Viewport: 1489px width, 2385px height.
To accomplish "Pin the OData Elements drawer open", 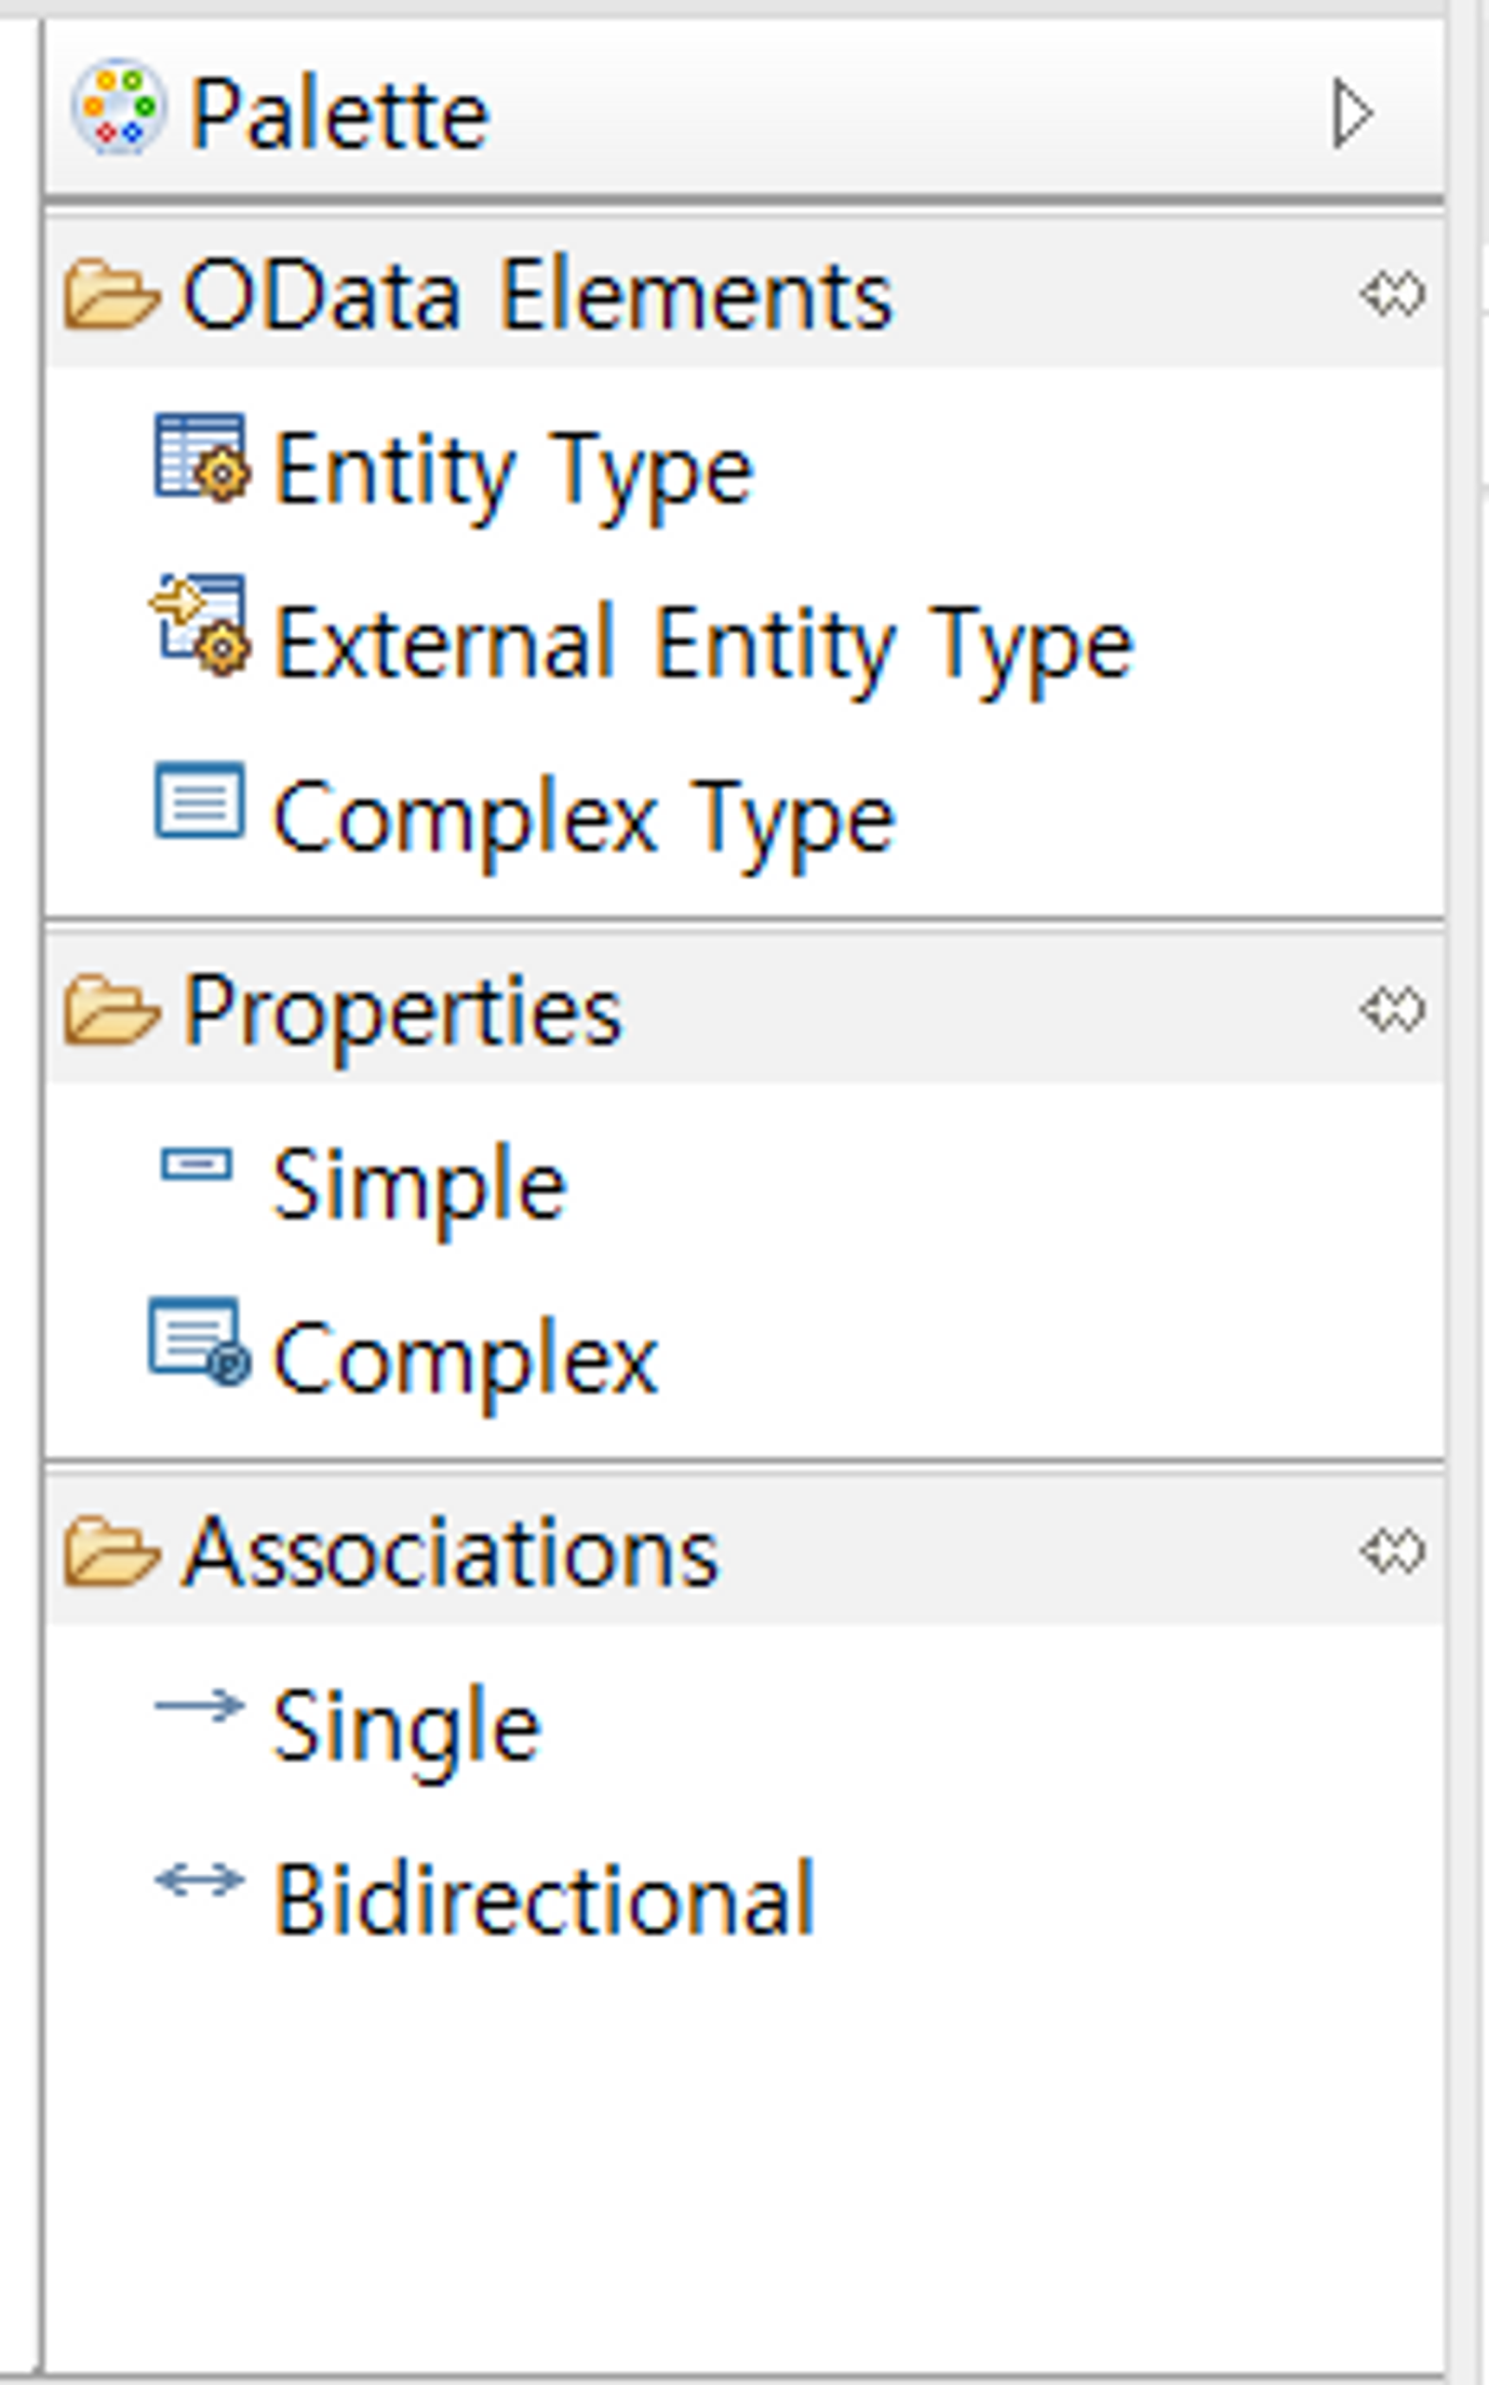I will [1391, 293].
